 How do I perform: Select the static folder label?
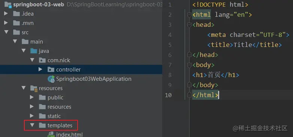pos(54,116)
